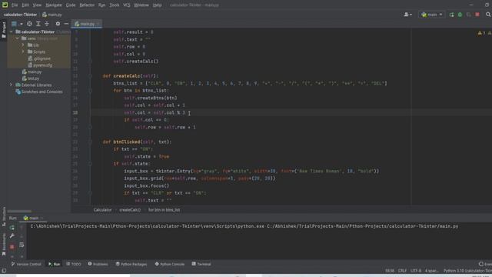492x277 pixels.
Task: Open the project view selector dropdown
Action: tap(17, 24)
